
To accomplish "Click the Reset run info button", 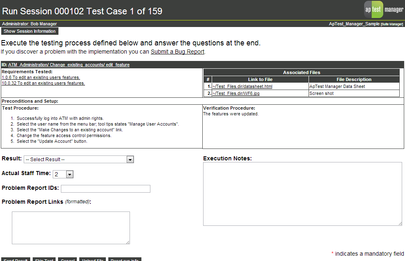I will click(125, 259).
